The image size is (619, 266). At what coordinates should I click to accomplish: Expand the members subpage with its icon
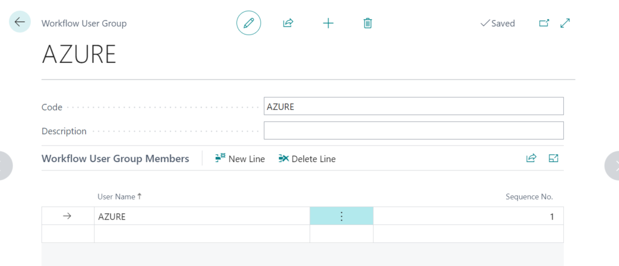[554, 158]
